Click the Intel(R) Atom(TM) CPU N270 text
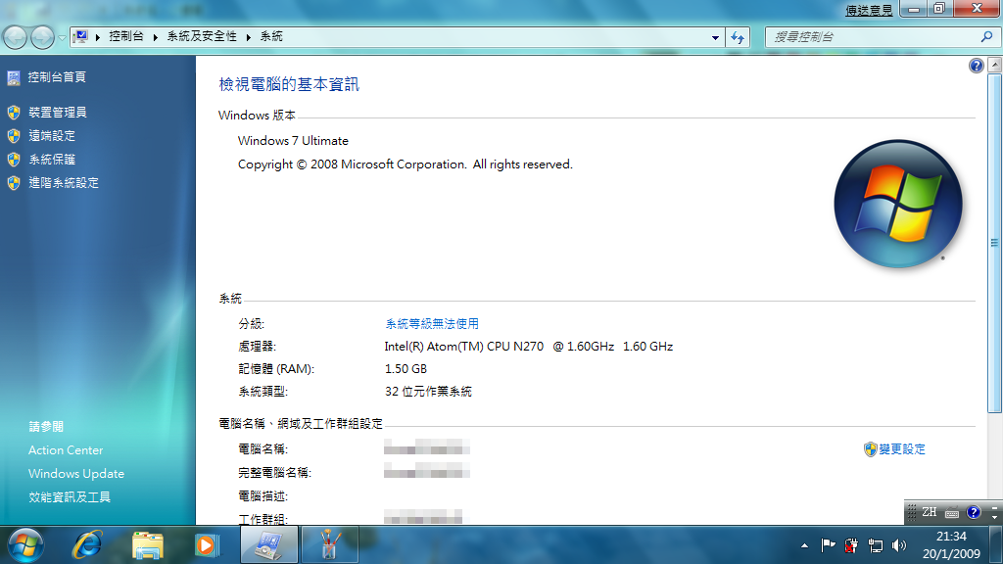Viewport: 1003px width, 564px height. tap(463, 346)
